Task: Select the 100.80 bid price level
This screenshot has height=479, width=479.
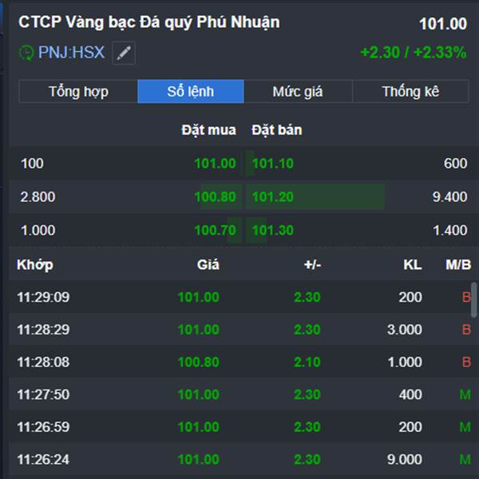Action: click(215, 197)
